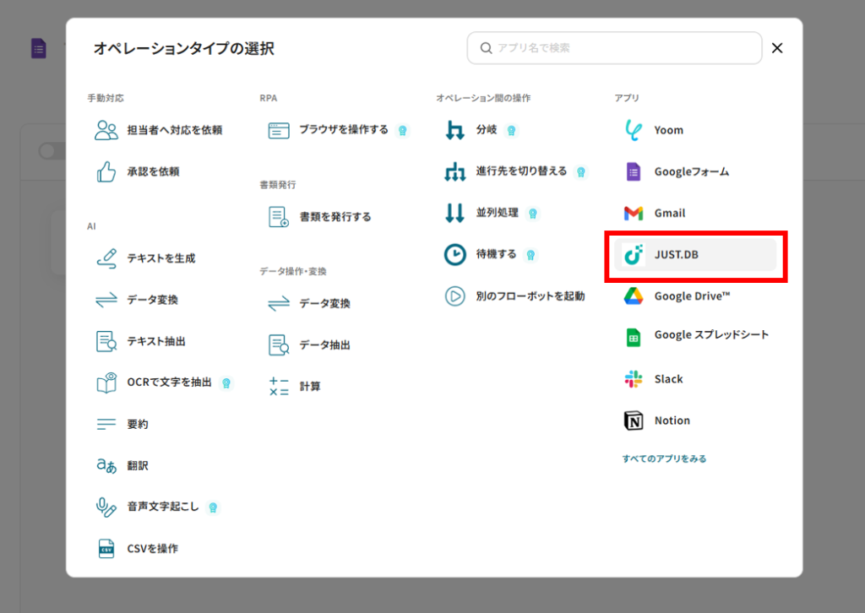
Task: Open the OCRで文字を抽出 option
Action: coord(169,382)
